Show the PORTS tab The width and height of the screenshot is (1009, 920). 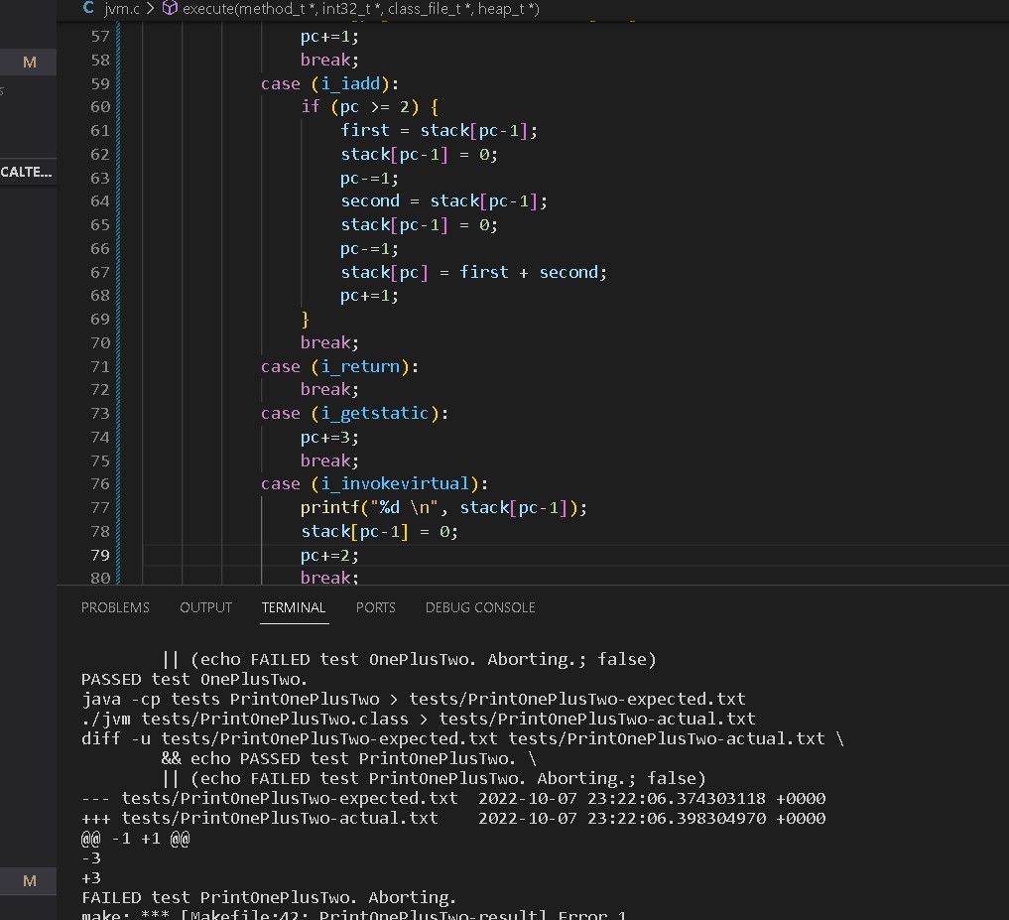(375, 607)
